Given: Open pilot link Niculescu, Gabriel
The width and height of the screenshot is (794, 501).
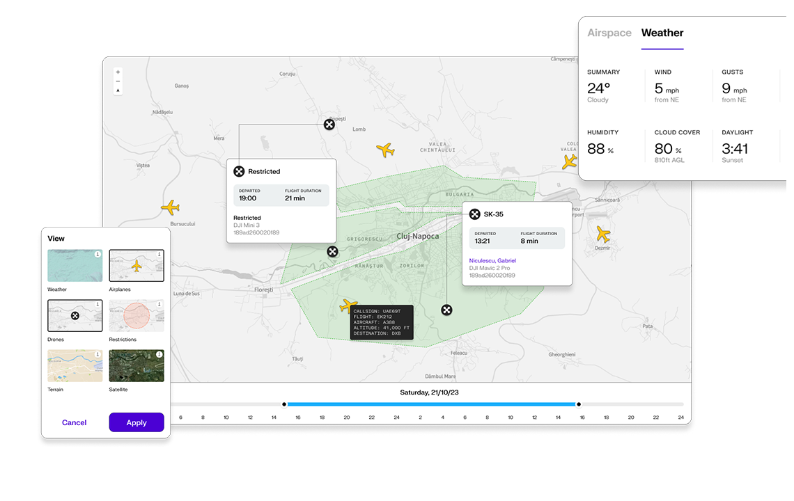Looking at the screenshot, I should [492, 261].
